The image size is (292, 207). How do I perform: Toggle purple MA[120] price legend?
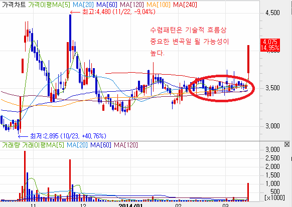(x=132, y=5)
